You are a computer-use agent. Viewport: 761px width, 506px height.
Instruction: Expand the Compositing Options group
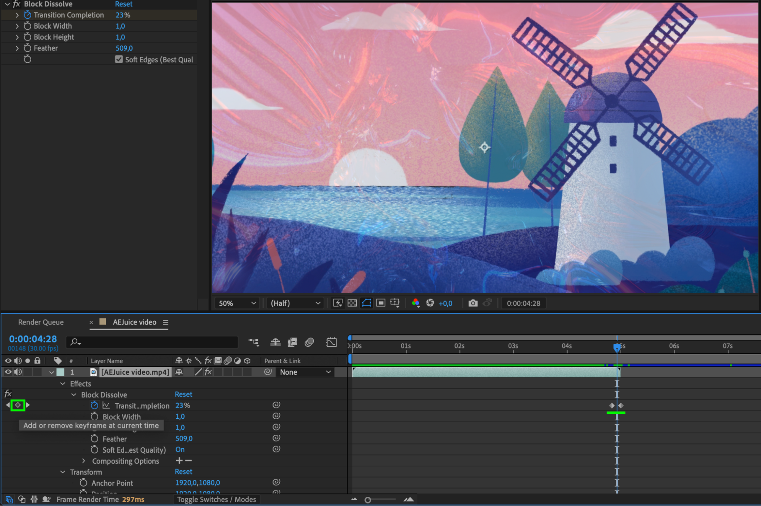(84, 461)
